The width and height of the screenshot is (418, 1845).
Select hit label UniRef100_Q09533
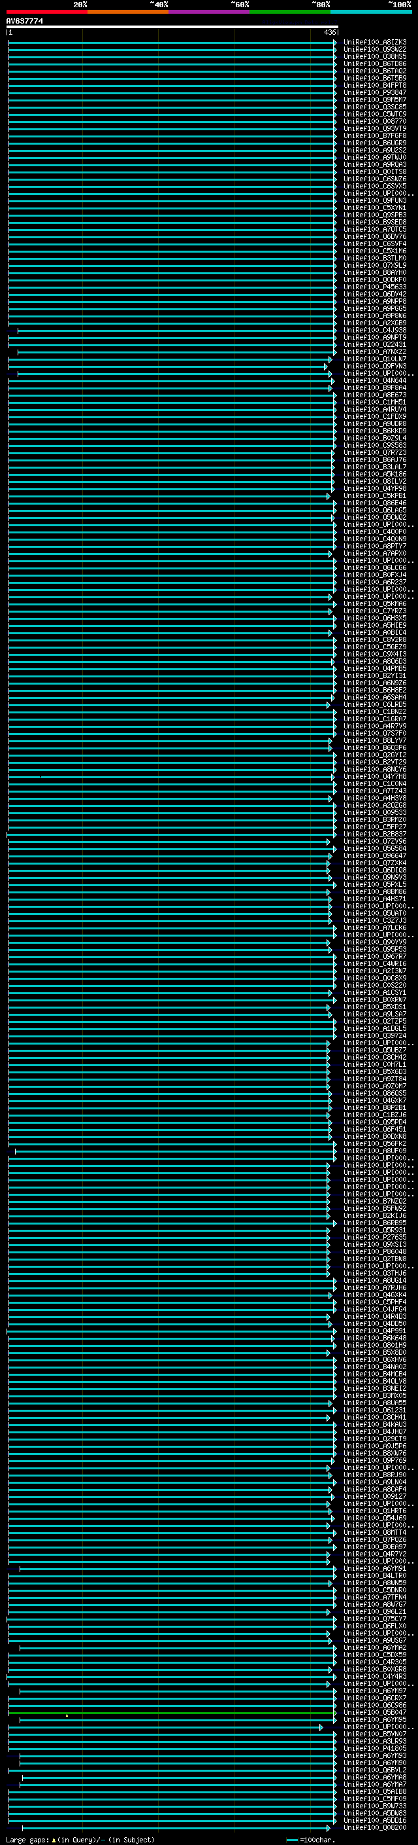point(375,812)
